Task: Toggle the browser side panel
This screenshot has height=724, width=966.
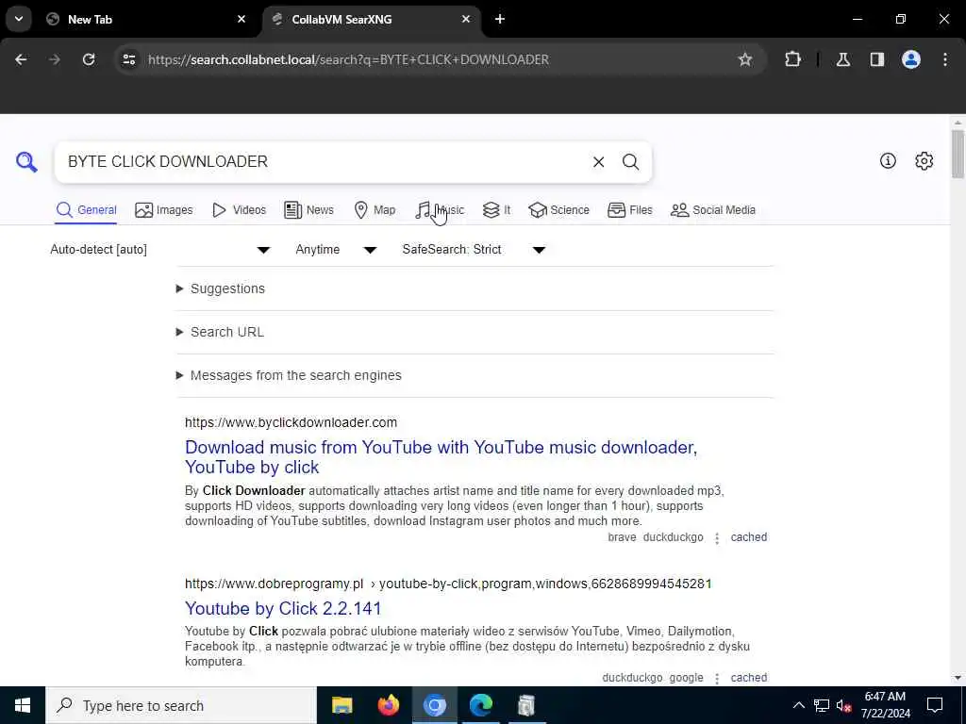Action: coord(877,59)
